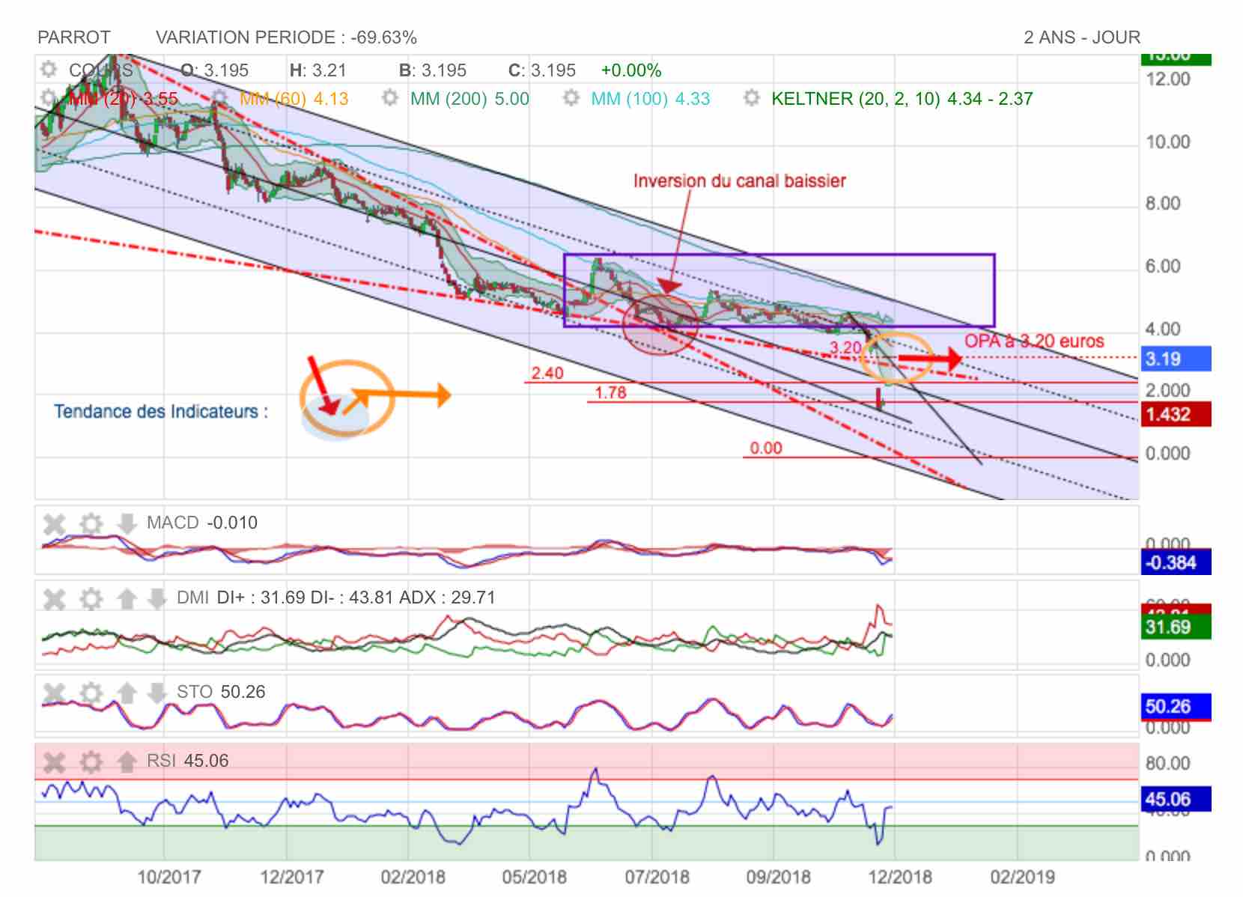1243x897 pixels.
Task: Select the PARROT ticker title
Action: pyautogui.click(x=74, y=37)
